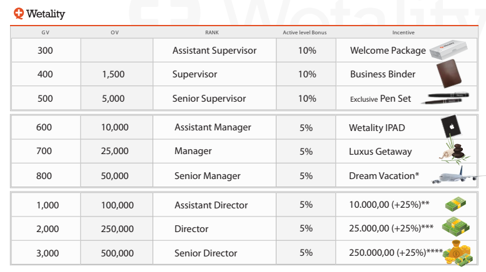Image resolution: width=486 pixels, height=272 pixels.
Task: Click the Exclusive Pen Set image
Action: coord(448,98)
